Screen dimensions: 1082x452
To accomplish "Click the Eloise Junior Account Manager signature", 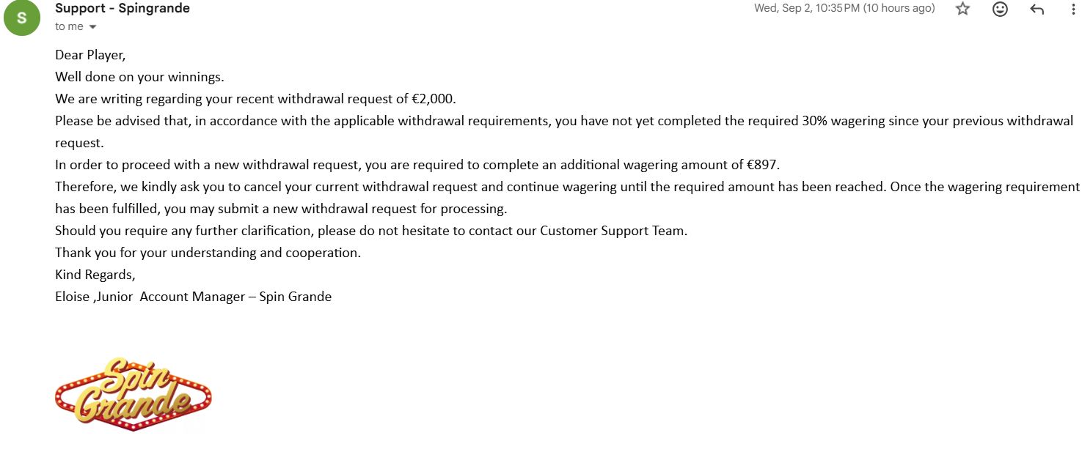I will (x=194, y=297).
